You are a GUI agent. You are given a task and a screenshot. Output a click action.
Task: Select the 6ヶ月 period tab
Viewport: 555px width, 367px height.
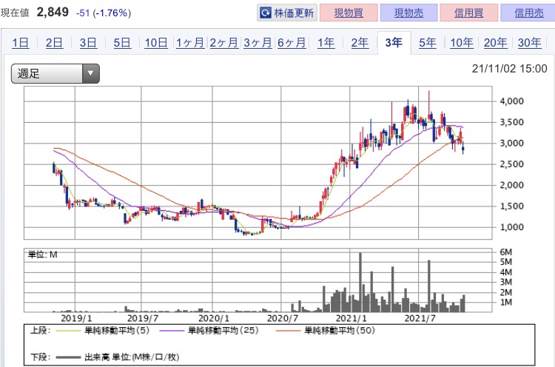[292, 43]
